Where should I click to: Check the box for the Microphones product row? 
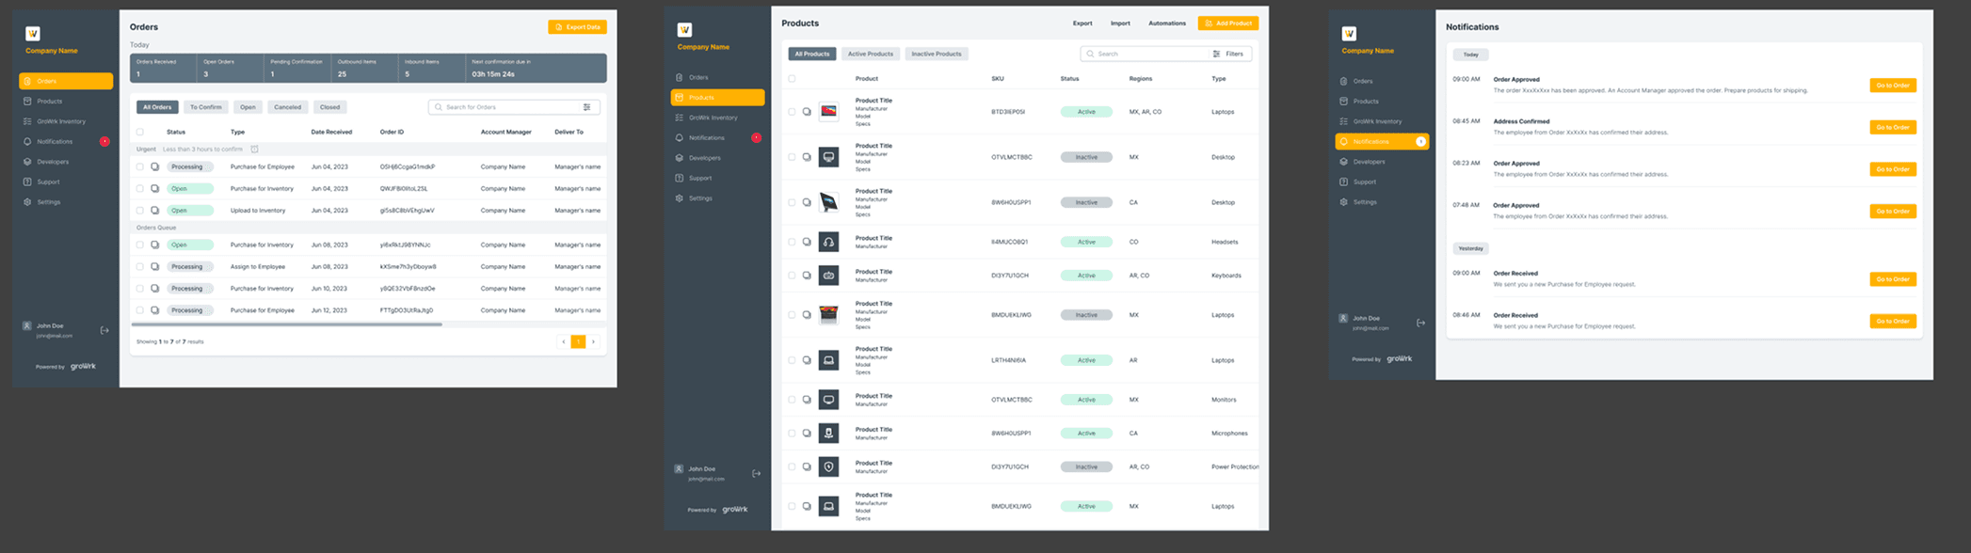click(792, 434)
